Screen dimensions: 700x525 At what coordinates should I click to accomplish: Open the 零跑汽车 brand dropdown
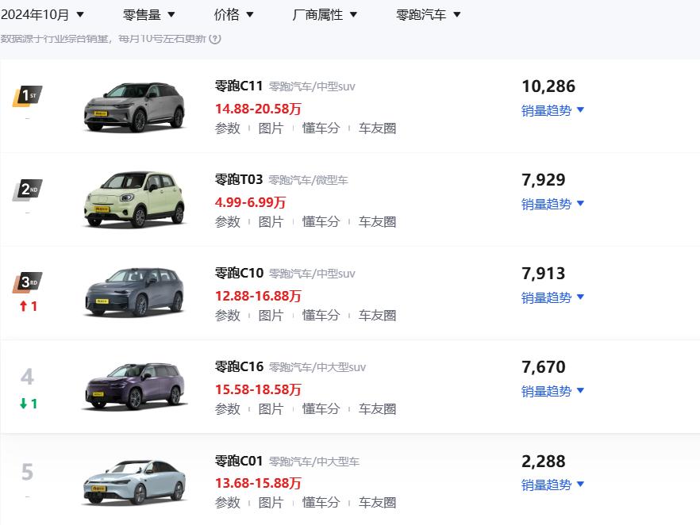tap(429, 14)
